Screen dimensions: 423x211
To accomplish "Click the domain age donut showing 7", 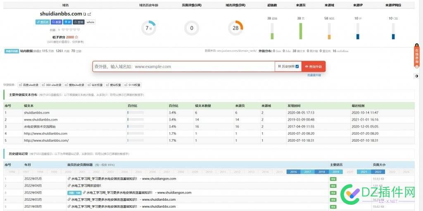I will [148, 28].
